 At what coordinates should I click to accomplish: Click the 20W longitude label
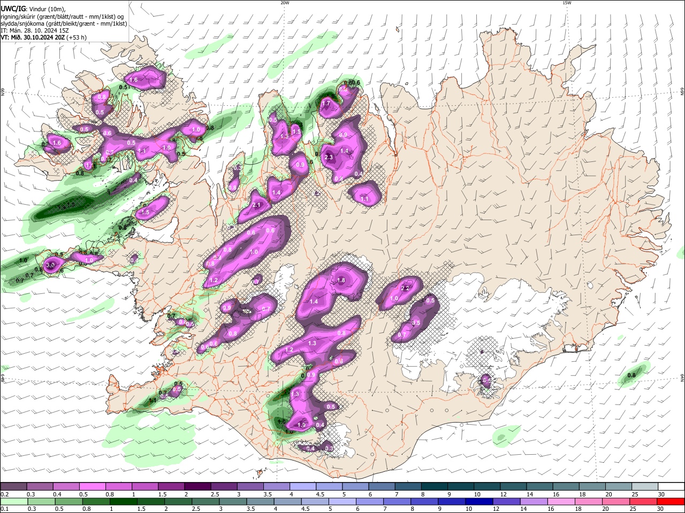[x=285, y=3]
